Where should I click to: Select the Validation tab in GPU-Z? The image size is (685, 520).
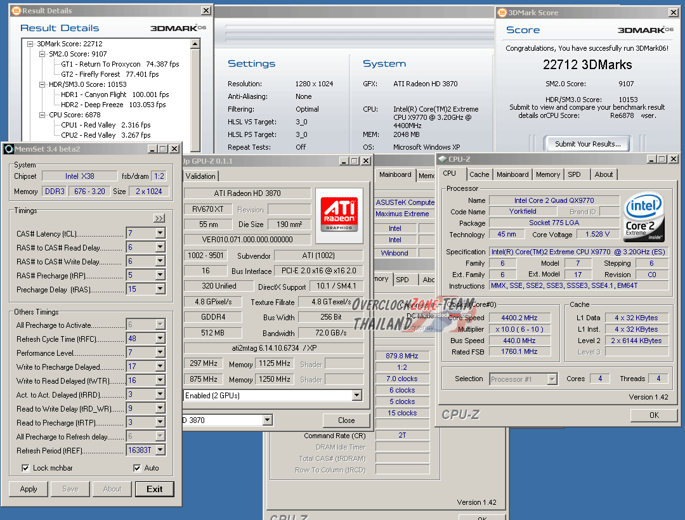(x=200, y=176)
